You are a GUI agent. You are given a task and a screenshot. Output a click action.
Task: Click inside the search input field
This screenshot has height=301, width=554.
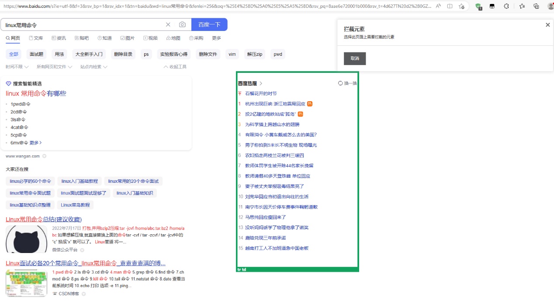[x=83, y=25]
